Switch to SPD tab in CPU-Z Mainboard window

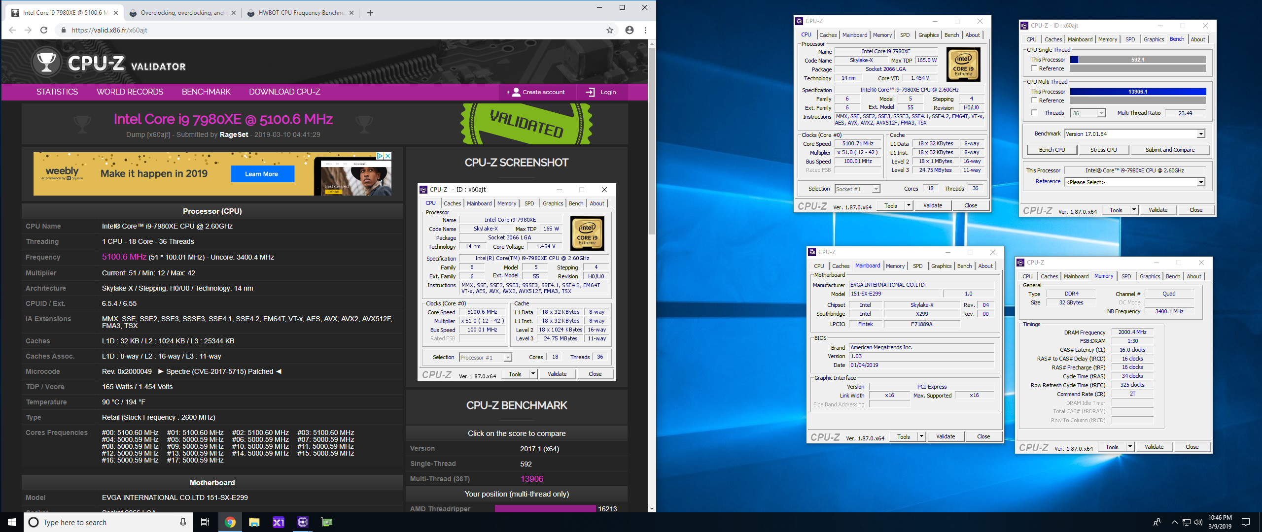point(917,266)
